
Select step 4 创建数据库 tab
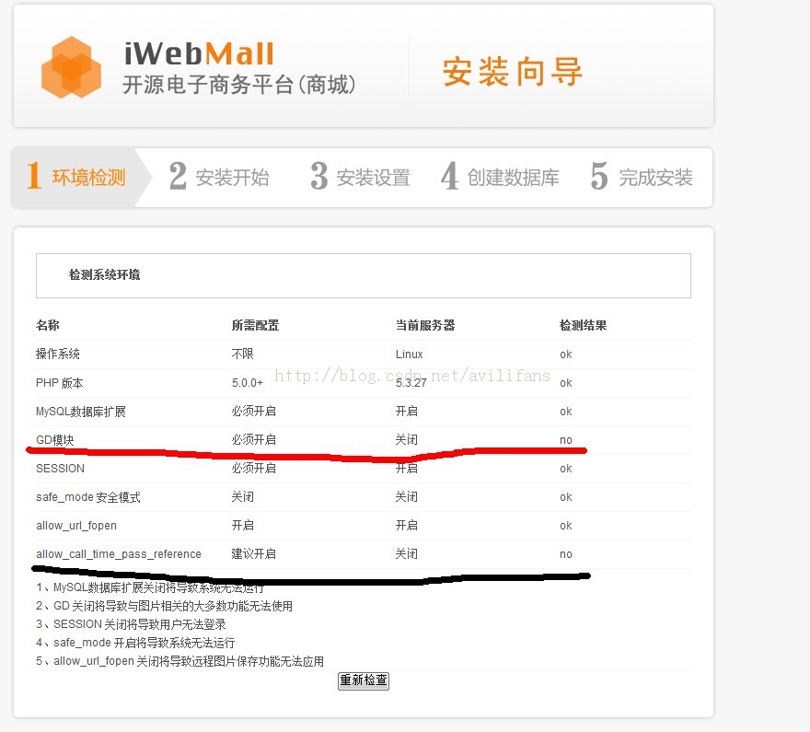[500, 177]
